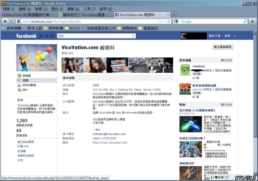
Task: Open the 聊天室 chat bar
Action: (219, 177)
